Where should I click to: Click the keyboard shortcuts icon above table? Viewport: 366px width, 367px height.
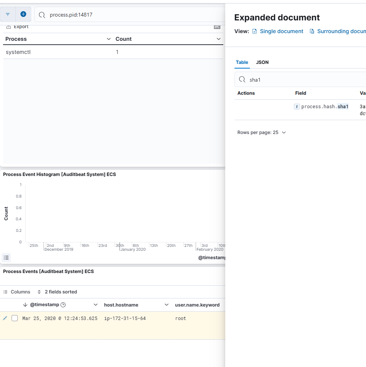pyautogui.click(x=217, y=27)
